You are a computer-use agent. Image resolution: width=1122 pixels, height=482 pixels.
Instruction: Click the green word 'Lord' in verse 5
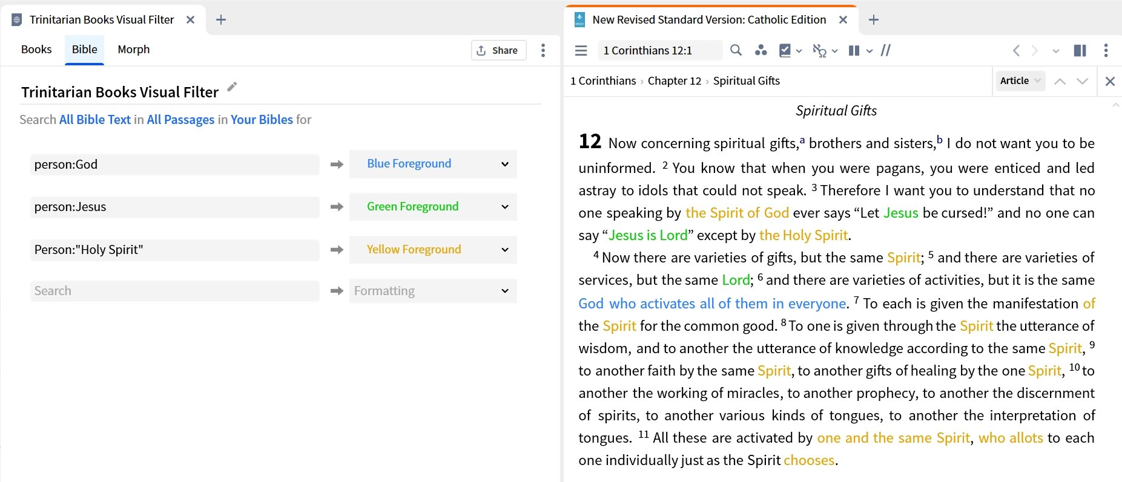(x=736, y=280)
